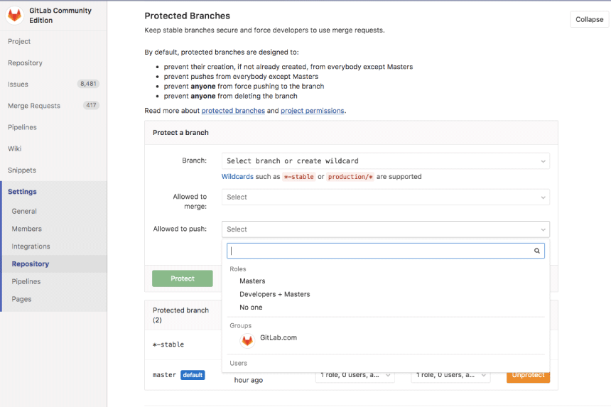Select the GitLab.com group avatar

(x=247, y=341)
